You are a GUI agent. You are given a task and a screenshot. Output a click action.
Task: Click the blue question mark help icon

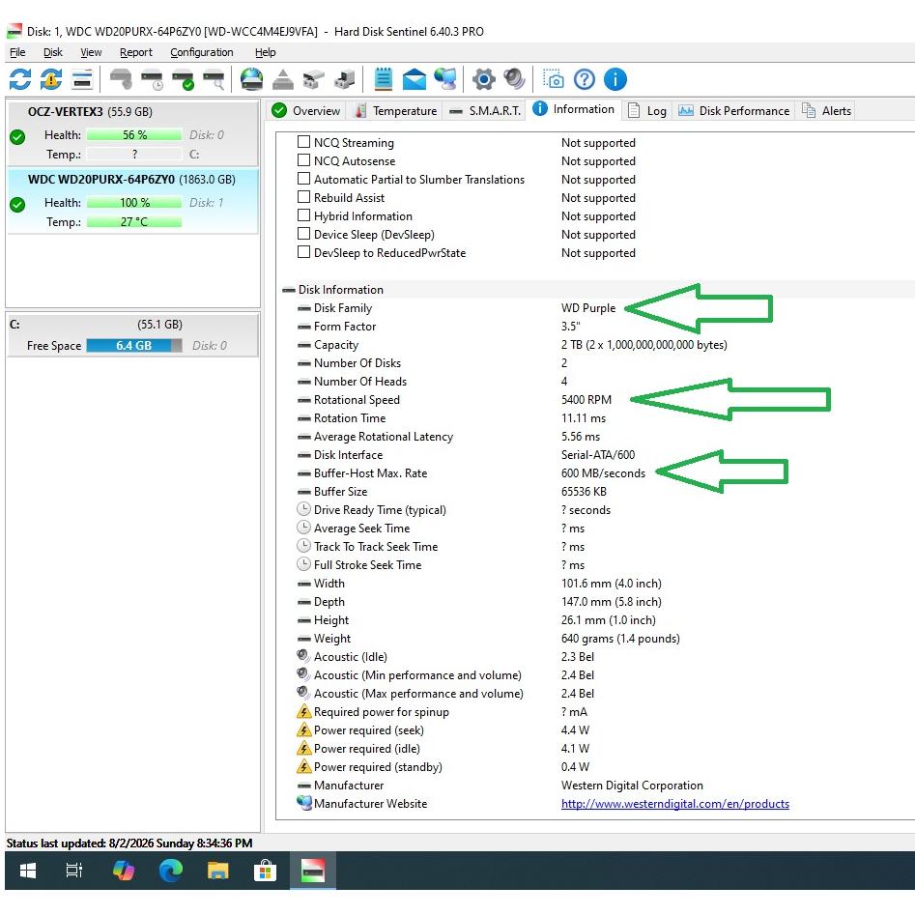coord(585,79)
